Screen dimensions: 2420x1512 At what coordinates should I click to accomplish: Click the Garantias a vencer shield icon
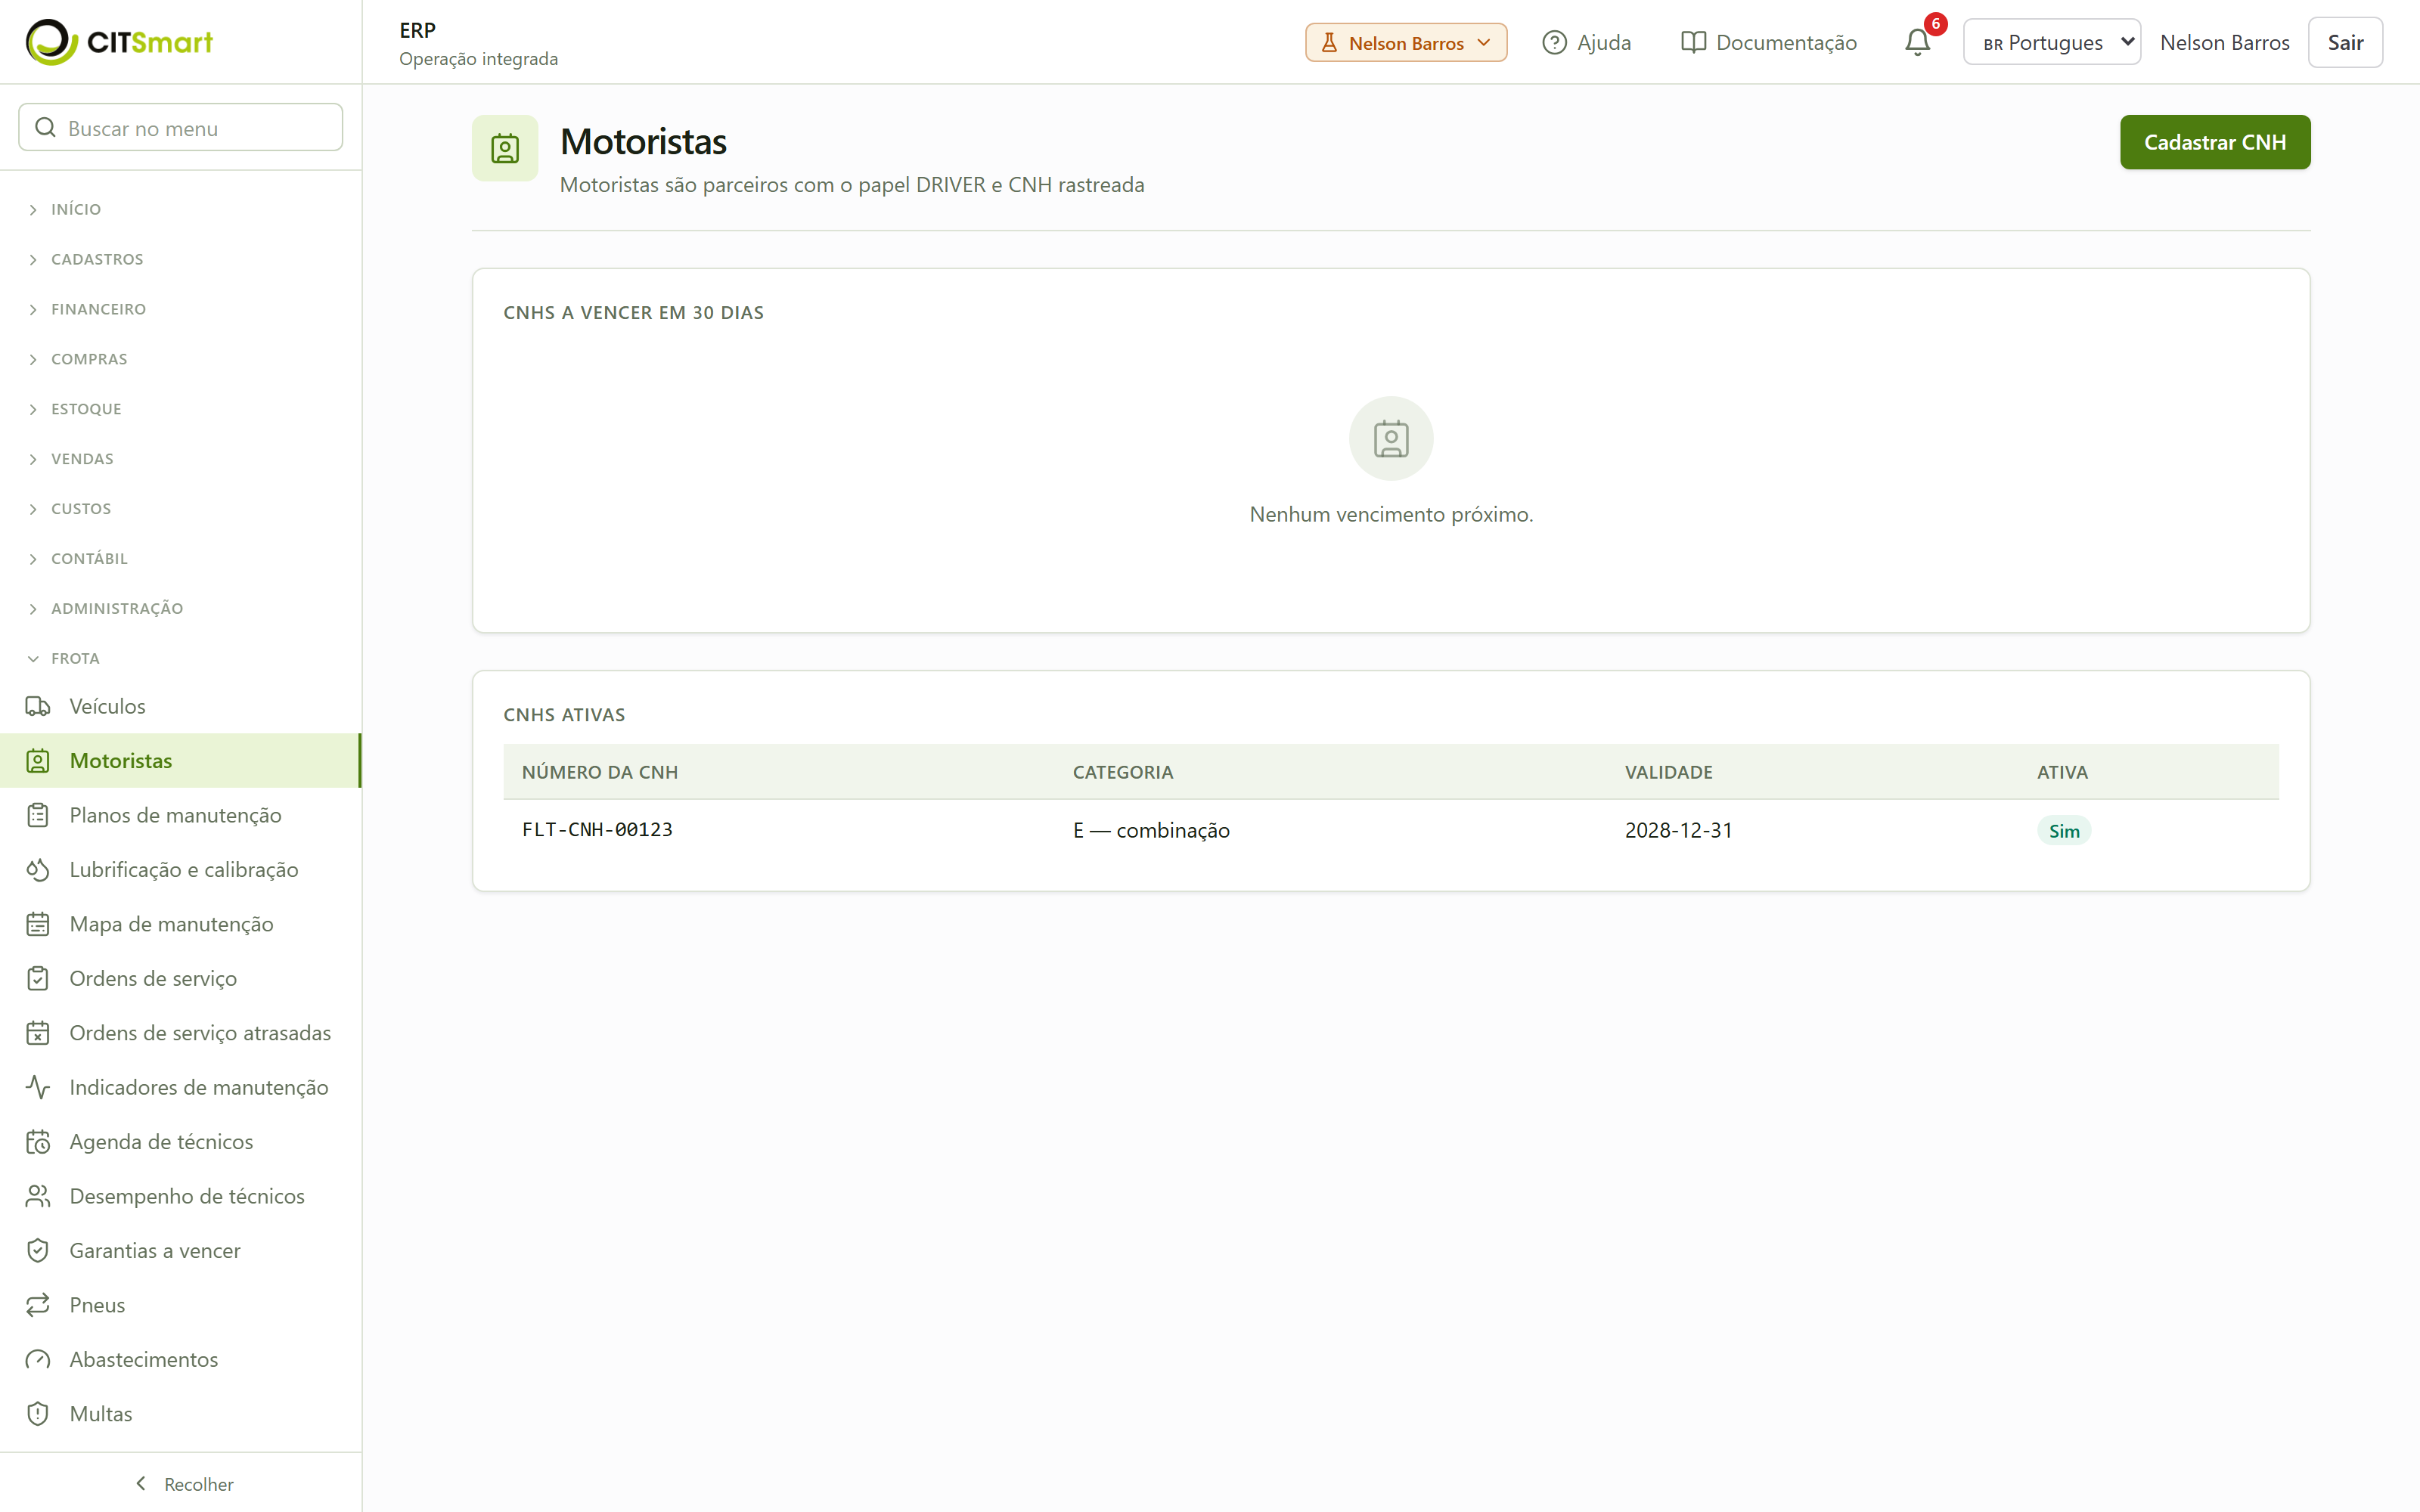pos(38,1250)
